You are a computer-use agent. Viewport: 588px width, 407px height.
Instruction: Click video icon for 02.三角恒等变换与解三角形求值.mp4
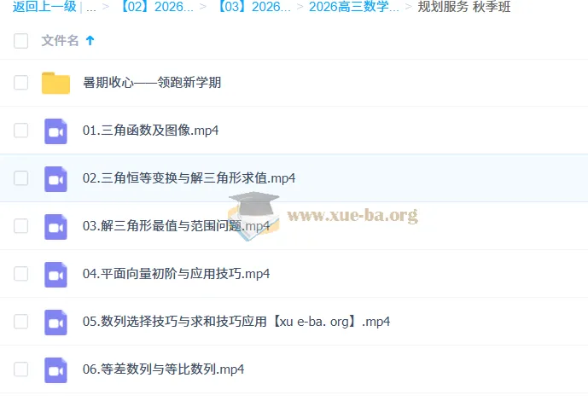[x=55, y=178]
